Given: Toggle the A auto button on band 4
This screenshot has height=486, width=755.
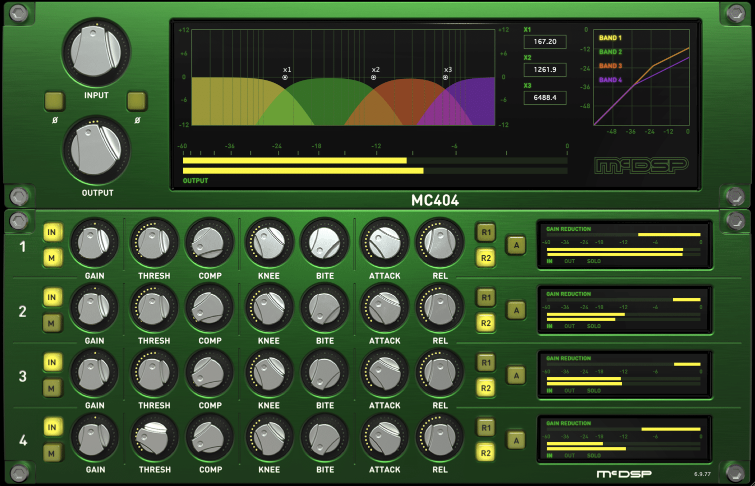Looking at the screenshot, I should (x=516, y=441).
